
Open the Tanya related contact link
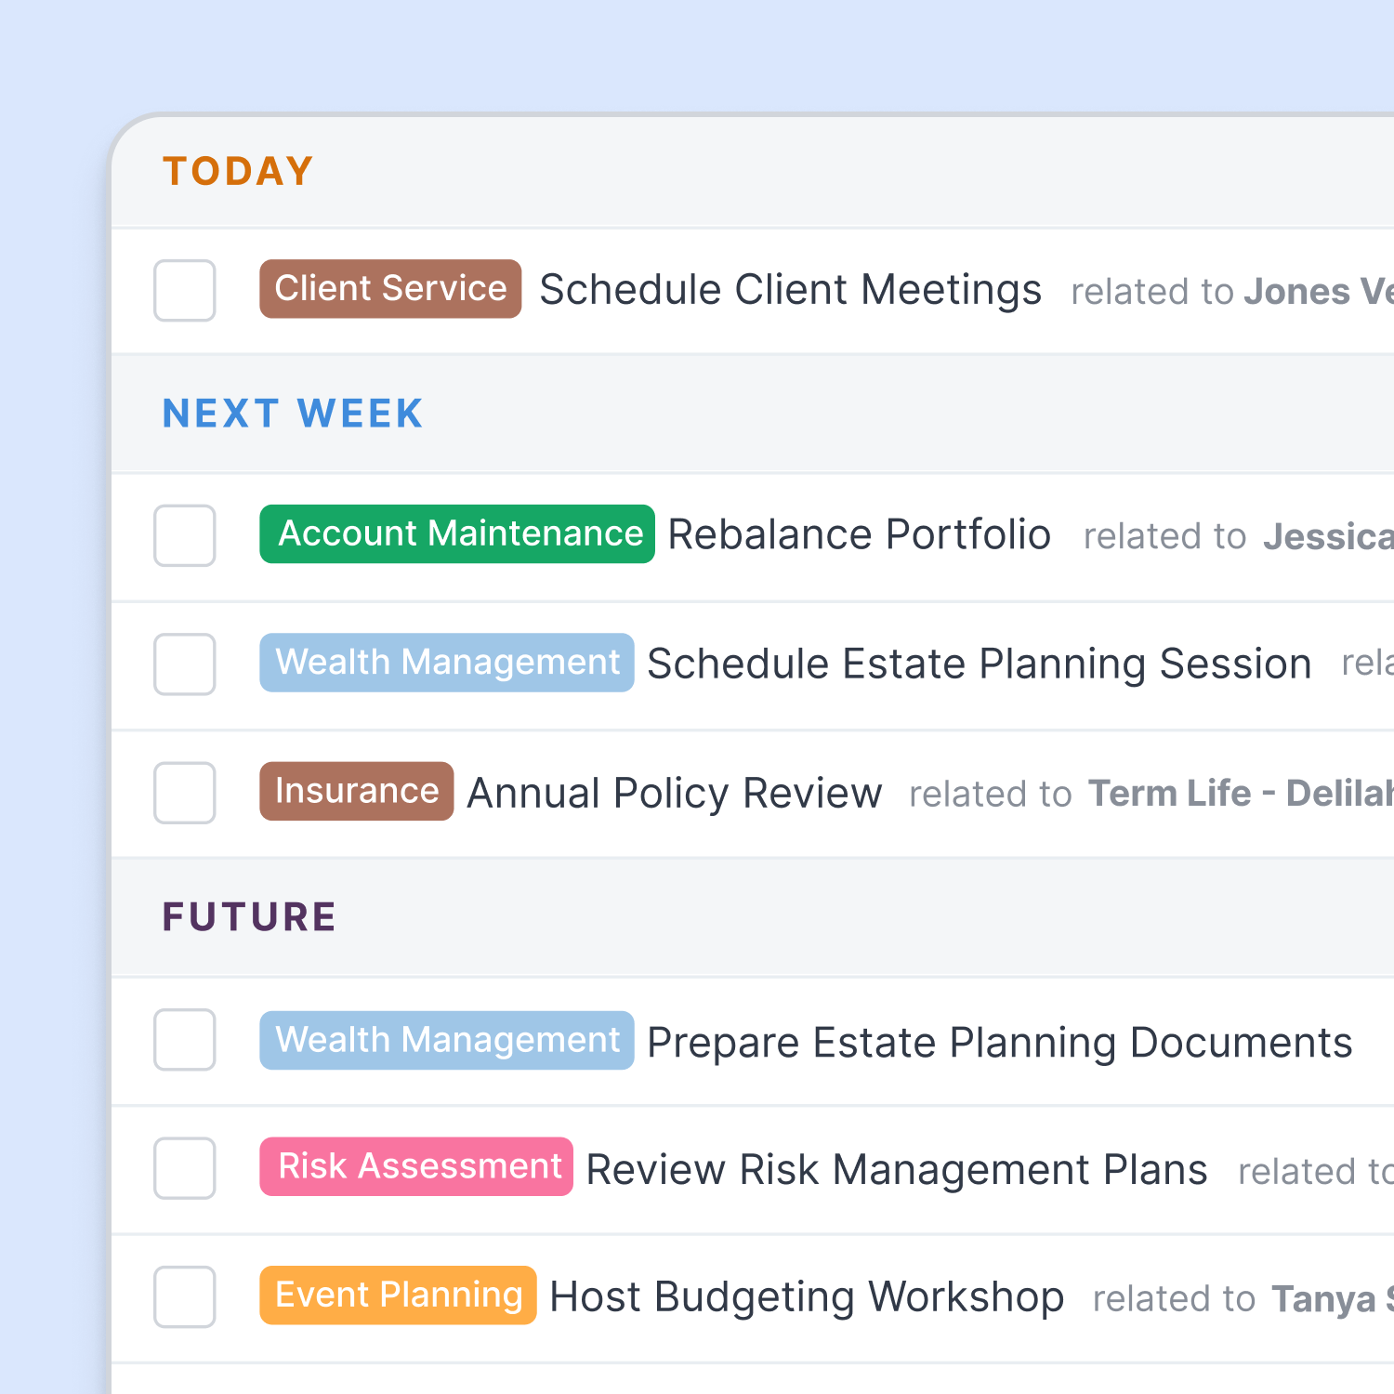click(x=1333, y=1298)
